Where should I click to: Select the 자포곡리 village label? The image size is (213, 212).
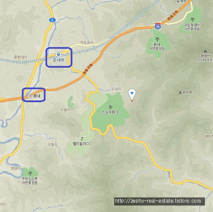pyautogui.click(x=86, y=43)
